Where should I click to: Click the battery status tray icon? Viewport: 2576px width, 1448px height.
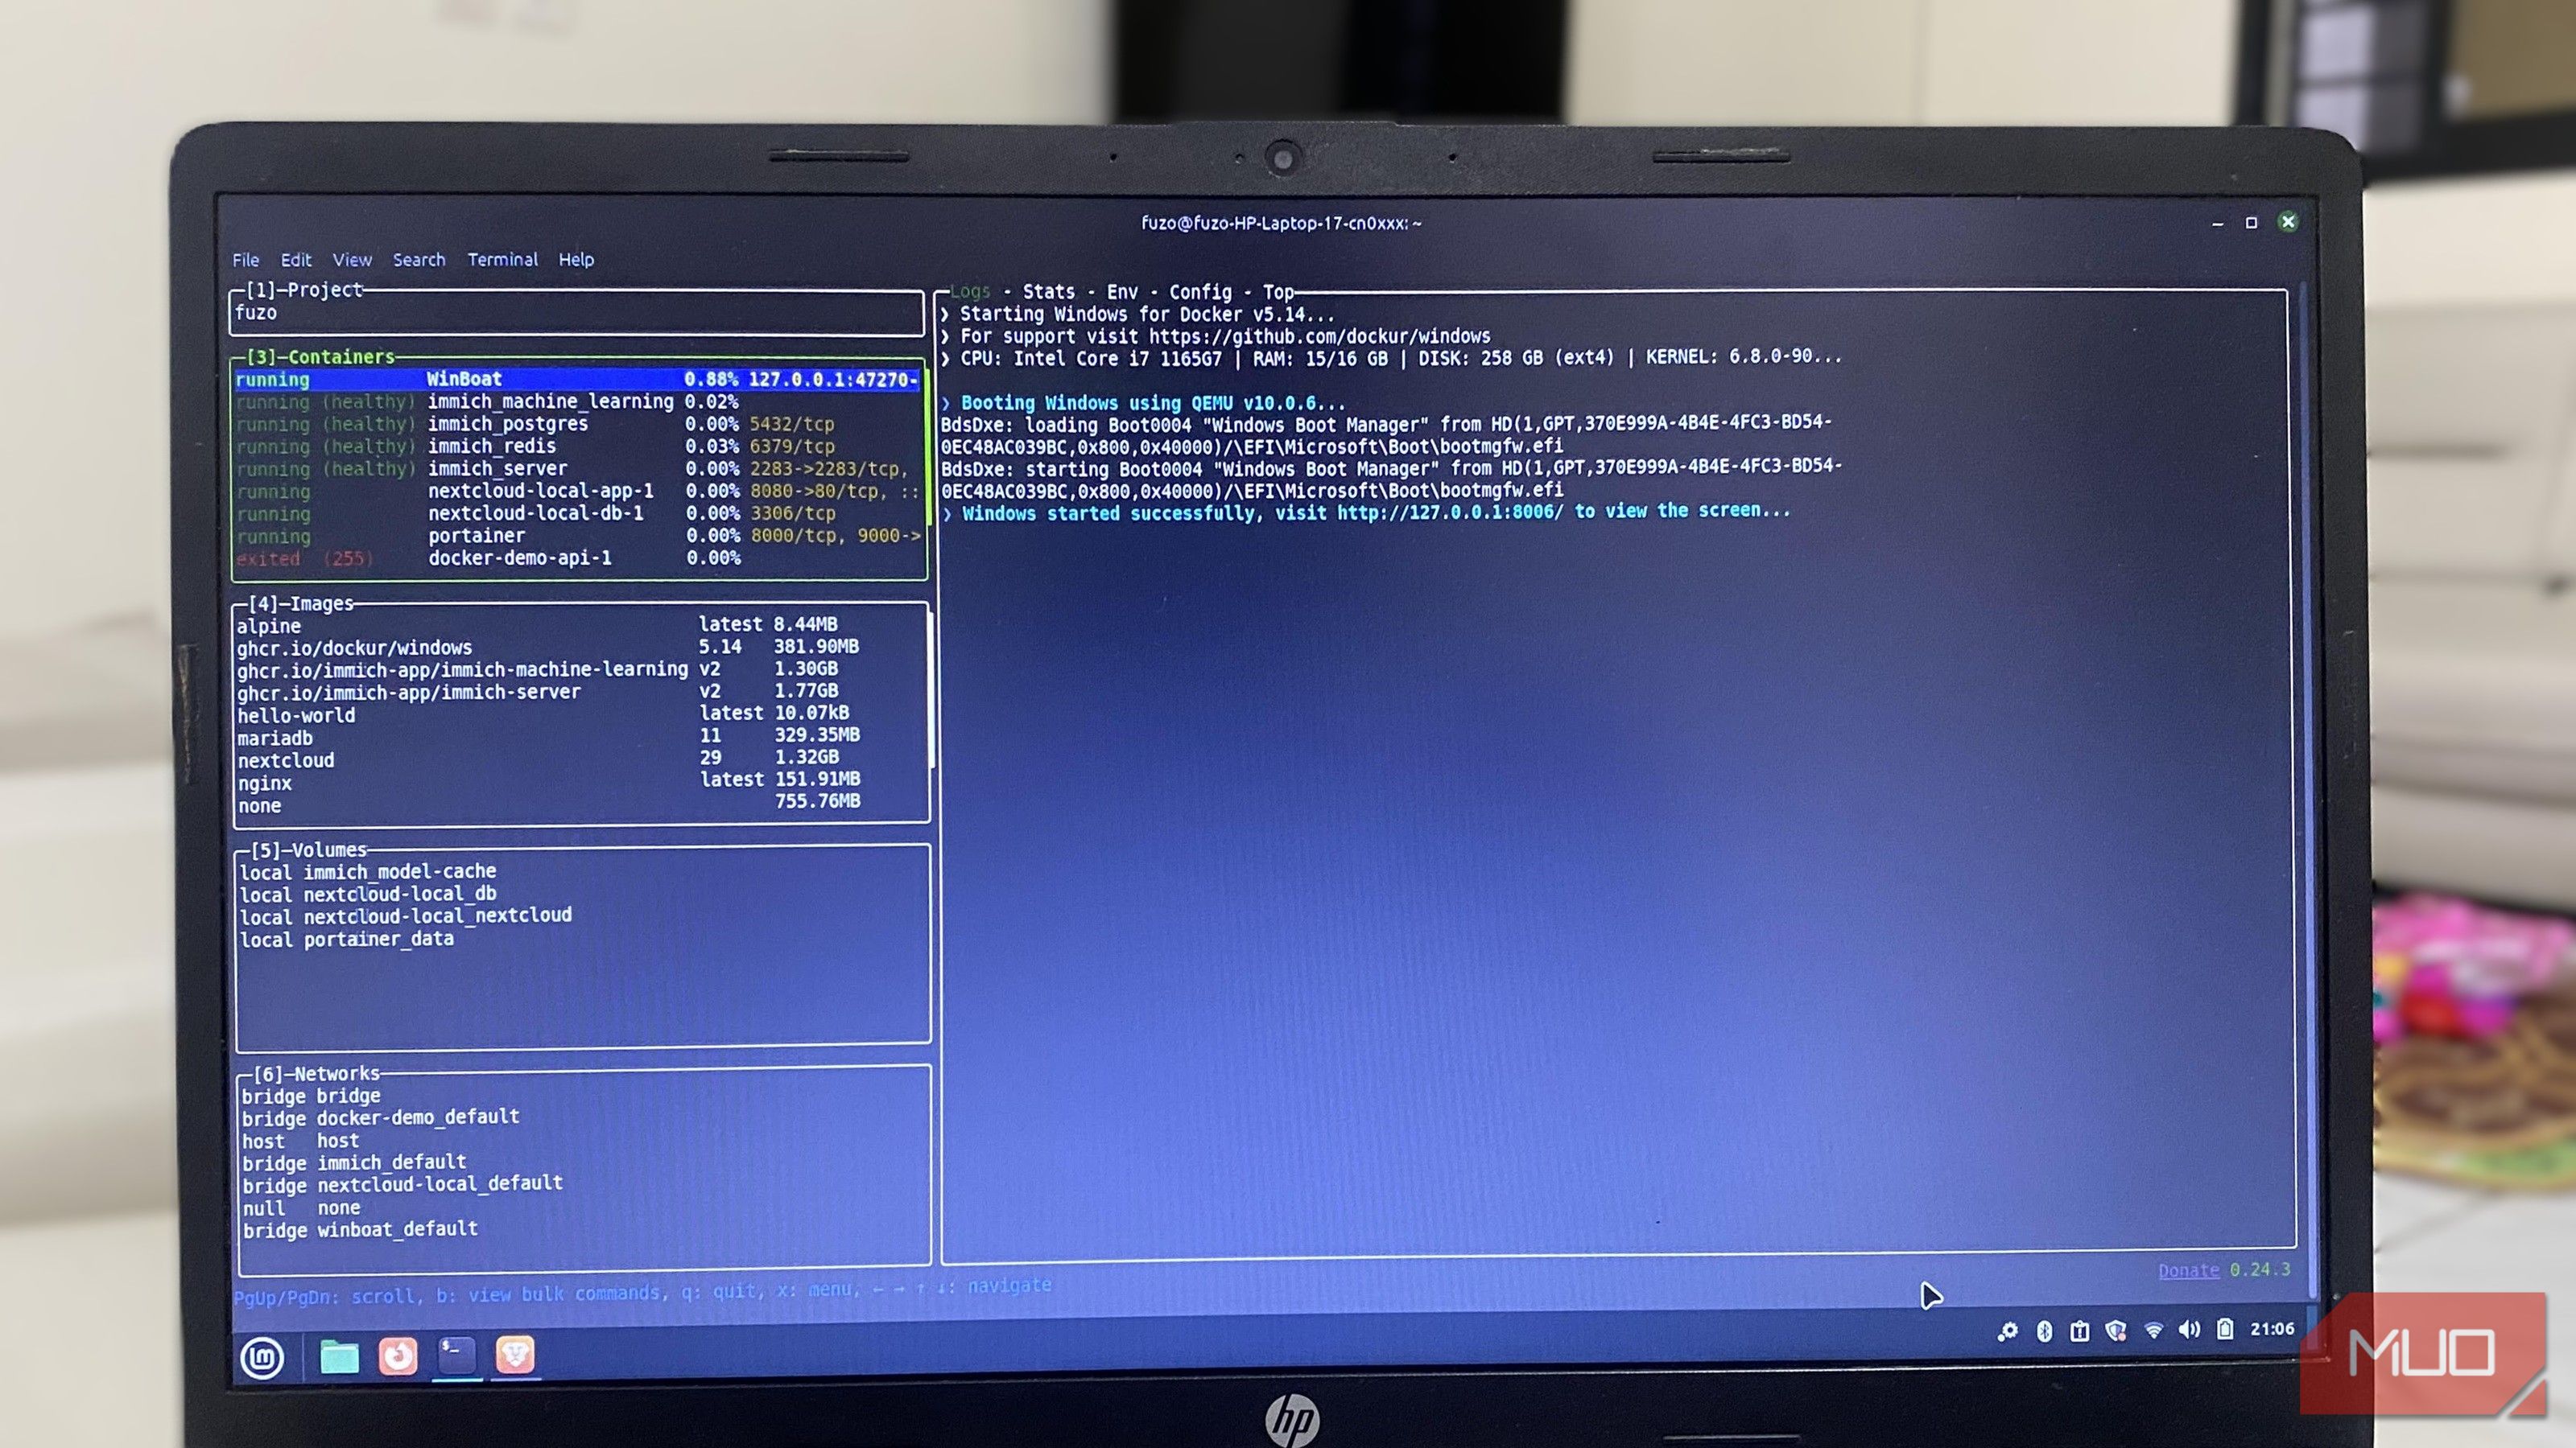point(2225,1329)
